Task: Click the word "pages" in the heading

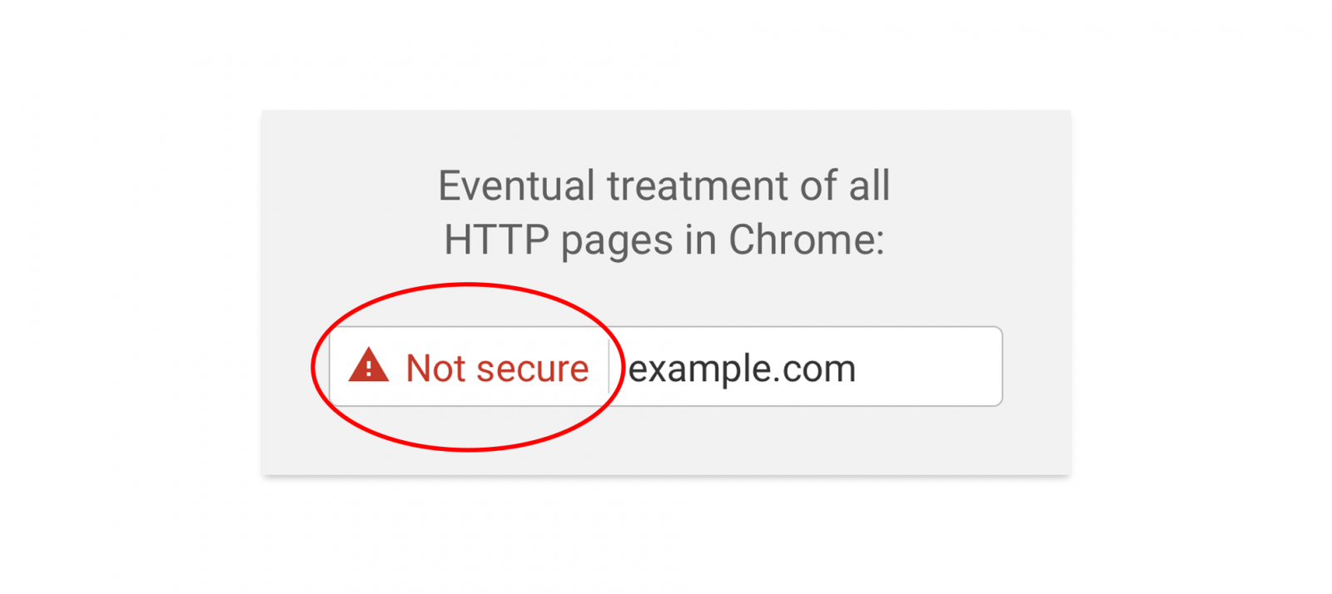Action: (617, 243)
